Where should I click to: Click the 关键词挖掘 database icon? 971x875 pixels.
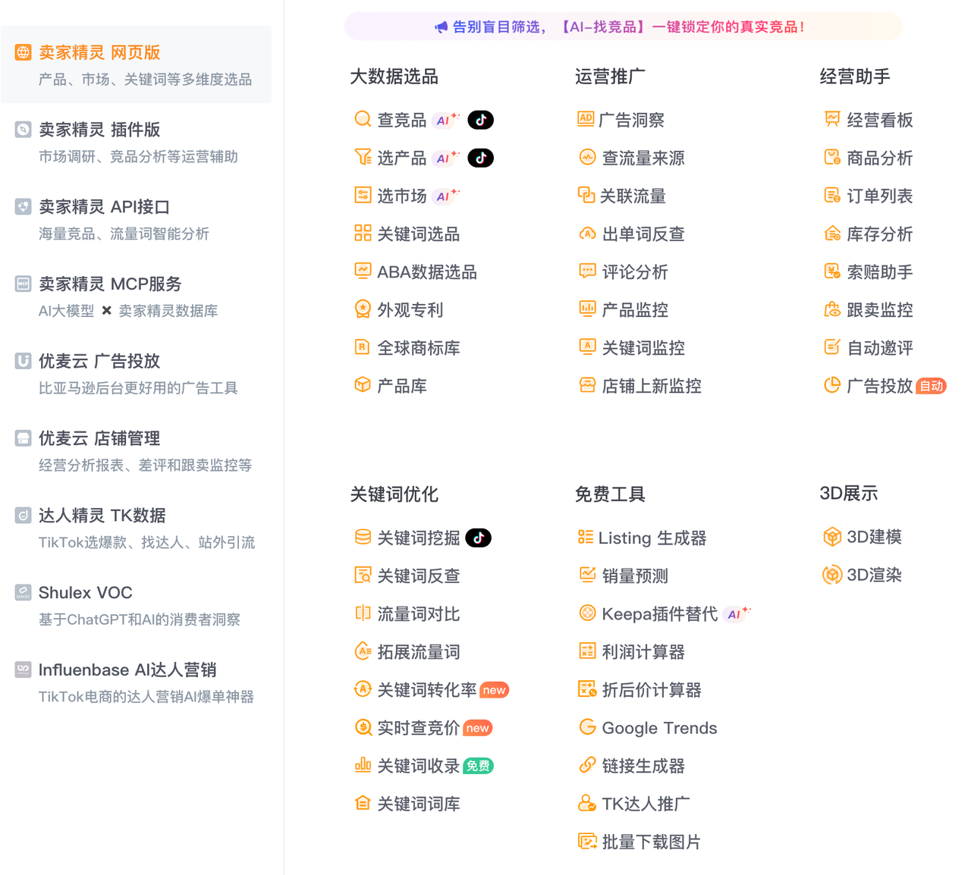363,538
